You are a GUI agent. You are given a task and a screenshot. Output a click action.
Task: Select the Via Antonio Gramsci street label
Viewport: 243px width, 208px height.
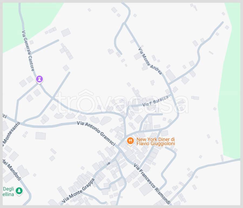[96, 134]
